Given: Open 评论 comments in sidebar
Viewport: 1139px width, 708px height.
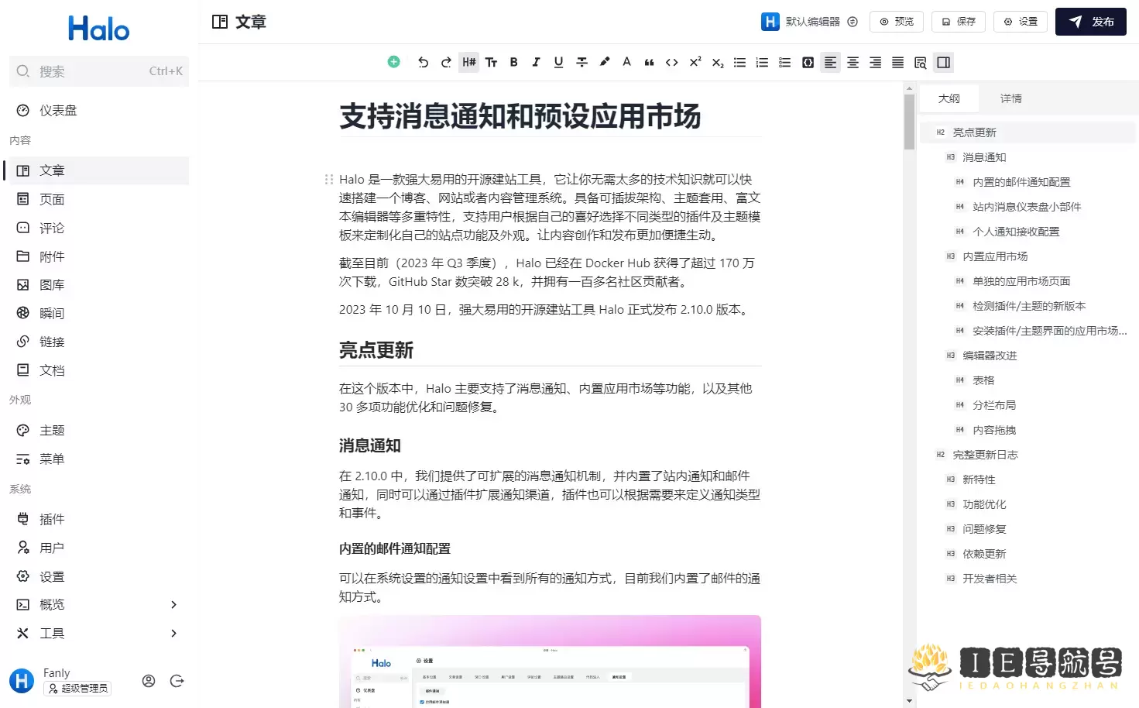Looking at the screenshot, I should 98,228.
